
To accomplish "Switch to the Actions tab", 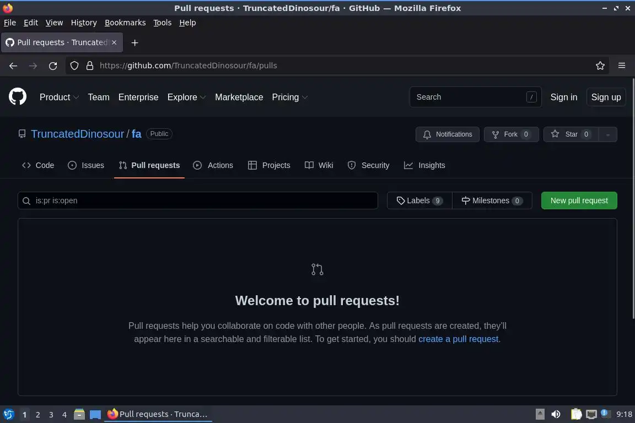I will click(x=213, y=165).
